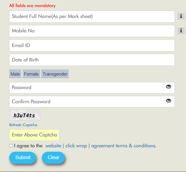Viewport: 186px width, 172px height.
Task: Toggle visibility eye in Confirm Password field
Action: pyautogui.click(x=169, y=101)
